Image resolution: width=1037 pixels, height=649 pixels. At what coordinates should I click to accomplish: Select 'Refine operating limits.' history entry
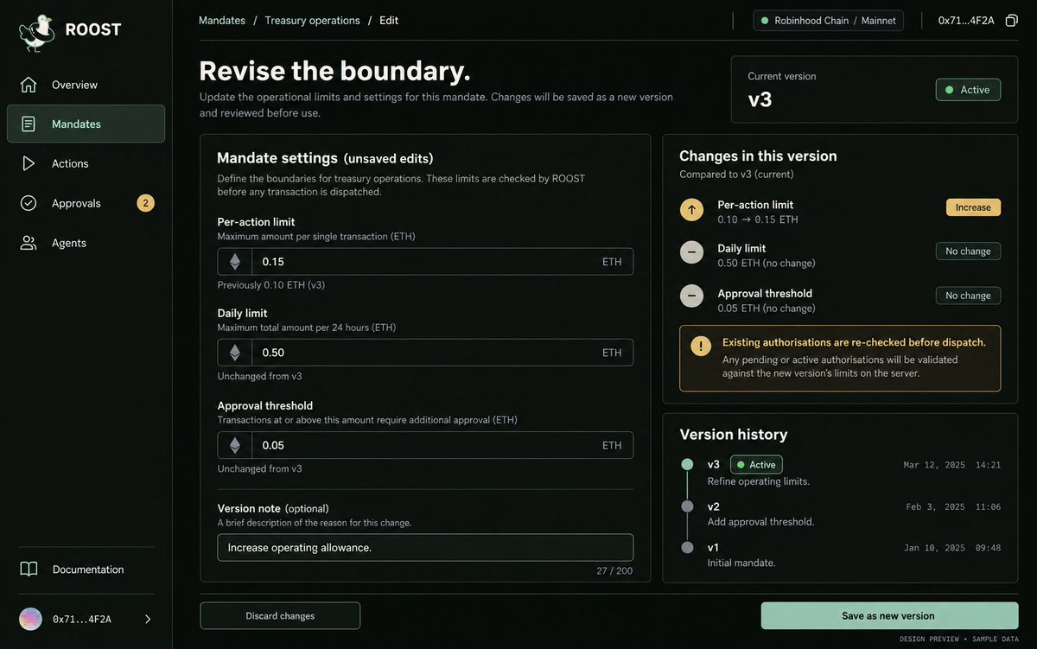click(x=759, y=481)
